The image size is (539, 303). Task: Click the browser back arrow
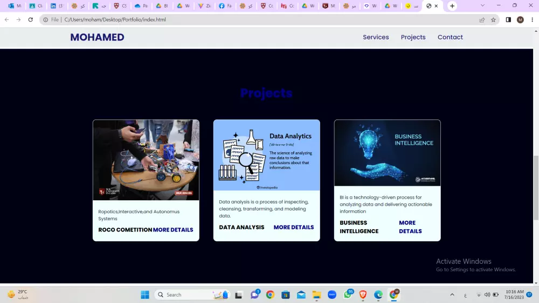click(x=7, y=19)
